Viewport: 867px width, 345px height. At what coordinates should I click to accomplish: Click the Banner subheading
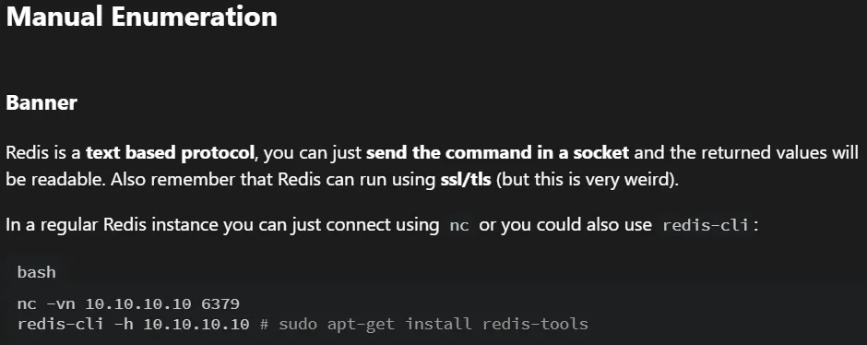click(42, 102)
